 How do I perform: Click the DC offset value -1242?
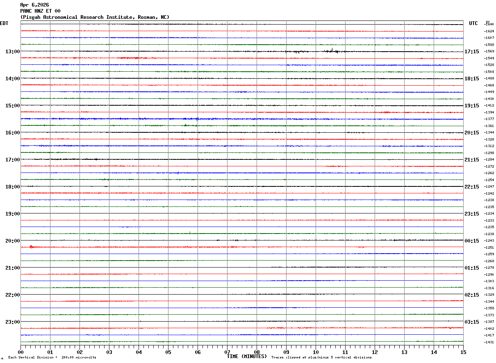pyautogui.click(x=489, y=193)
